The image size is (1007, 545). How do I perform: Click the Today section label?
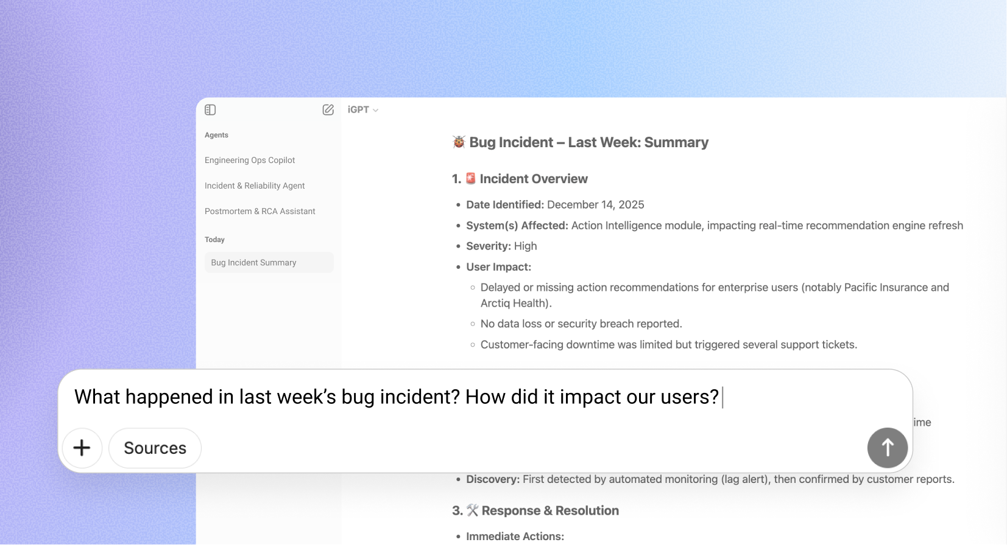(214, 240)
